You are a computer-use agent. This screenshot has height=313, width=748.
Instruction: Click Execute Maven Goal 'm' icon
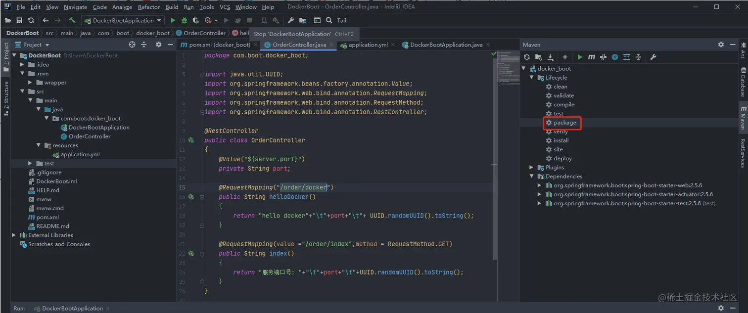tap(591, 57)
